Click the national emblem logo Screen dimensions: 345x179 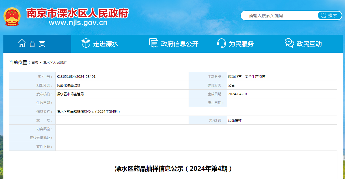coord(12,17)
